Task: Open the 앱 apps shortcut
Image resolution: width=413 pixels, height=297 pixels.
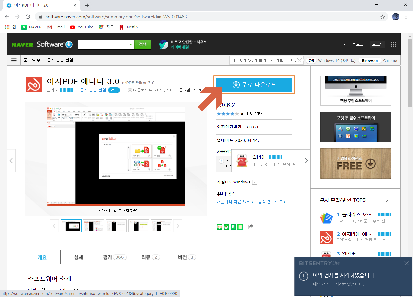Action: [11, 27]
